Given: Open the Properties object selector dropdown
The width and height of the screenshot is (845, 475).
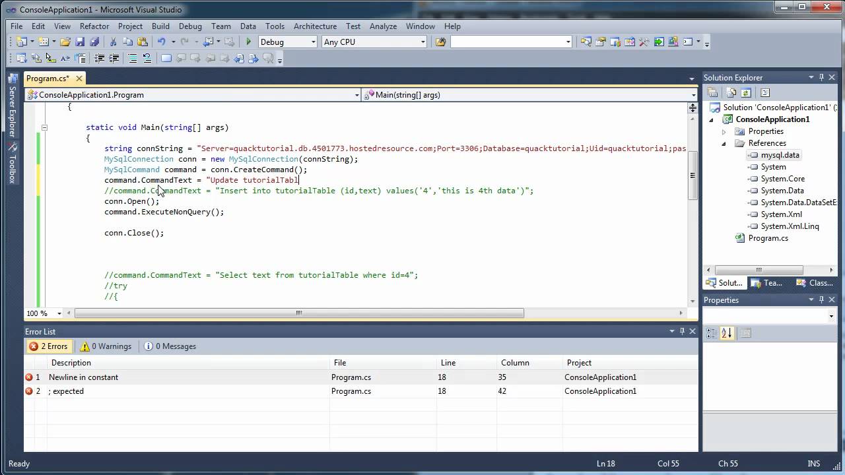Looking at the screenshot, I should point(831,316).
